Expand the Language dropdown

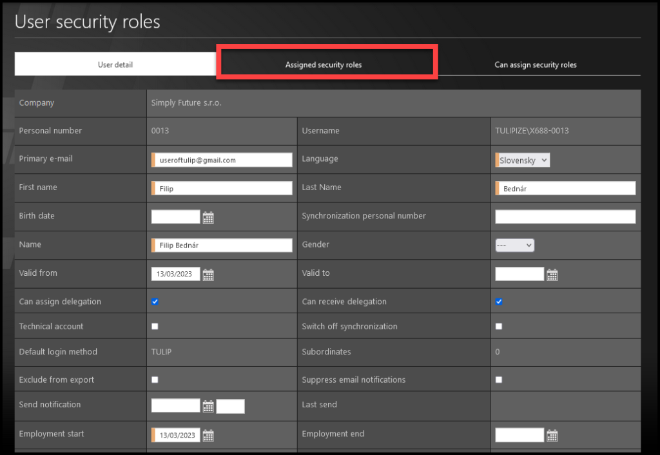(x=523, y=160)
